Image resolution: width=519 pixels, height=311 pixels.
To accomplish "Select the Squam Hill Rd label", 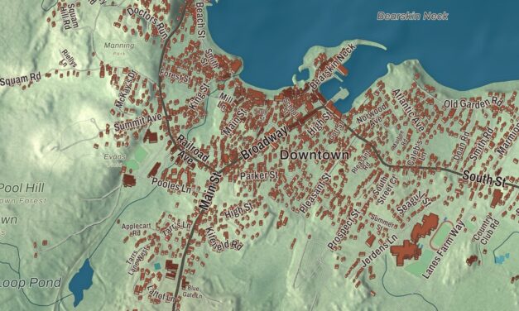I will point(70,16).
